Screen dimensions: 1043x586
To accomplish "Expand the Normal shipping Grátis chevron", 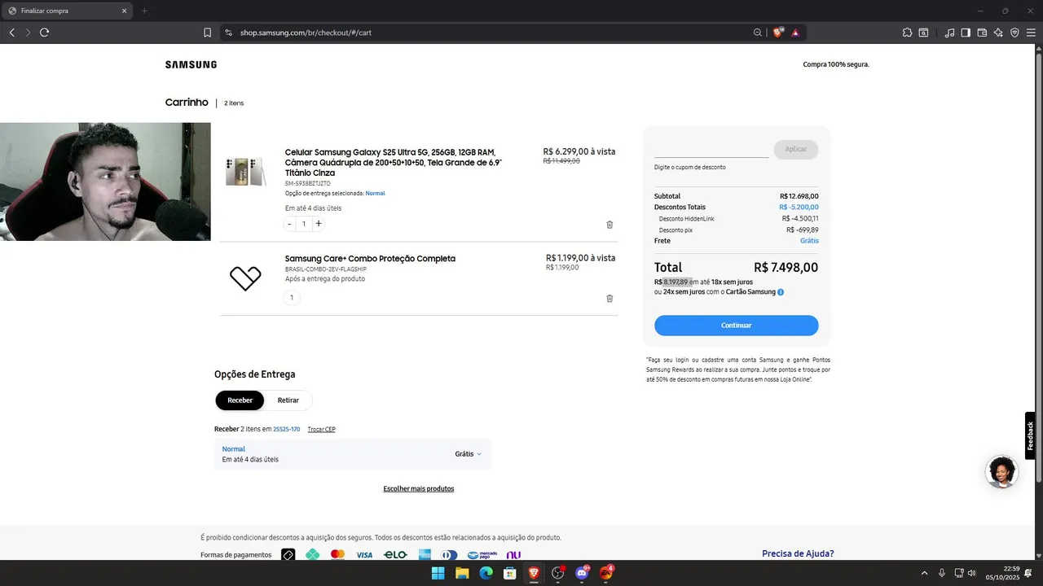I will 479,454.
